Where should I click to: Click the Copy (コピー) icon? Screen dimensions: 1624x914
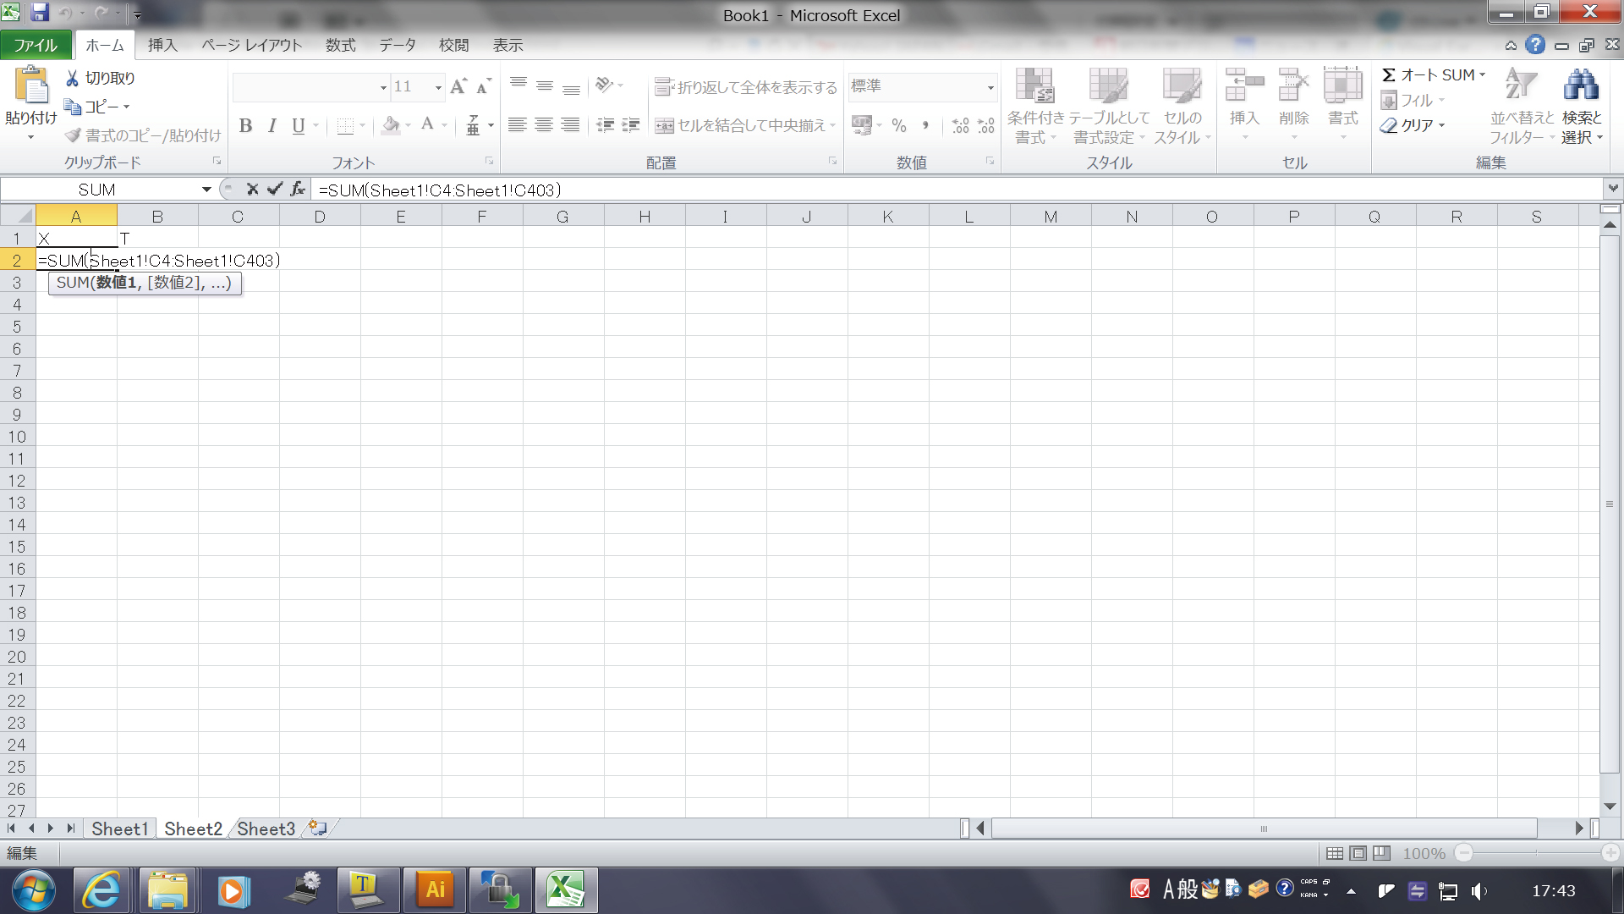73,107
